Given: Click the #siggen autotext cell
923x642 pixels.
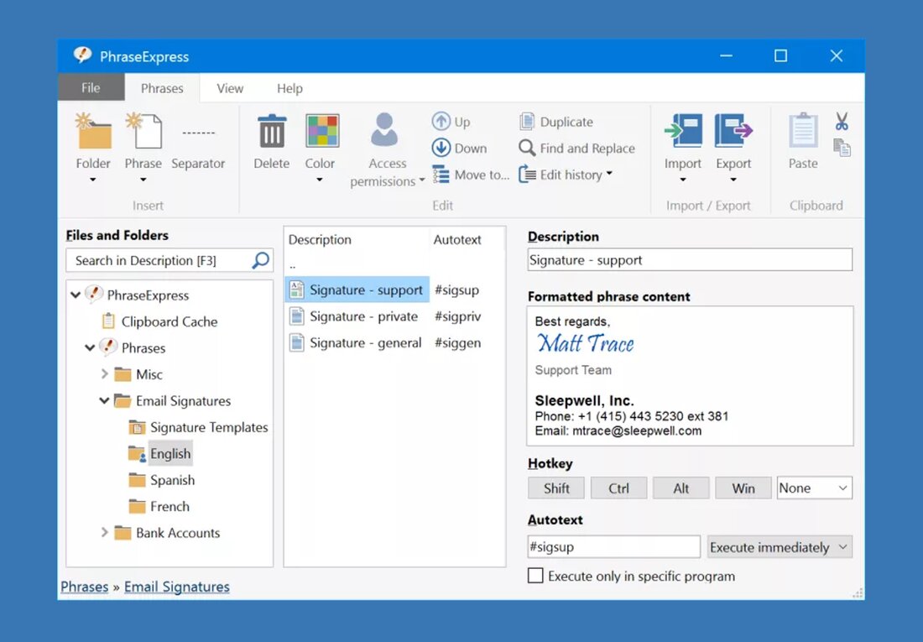Looking at the screenshot, I should tap(457, 342).
